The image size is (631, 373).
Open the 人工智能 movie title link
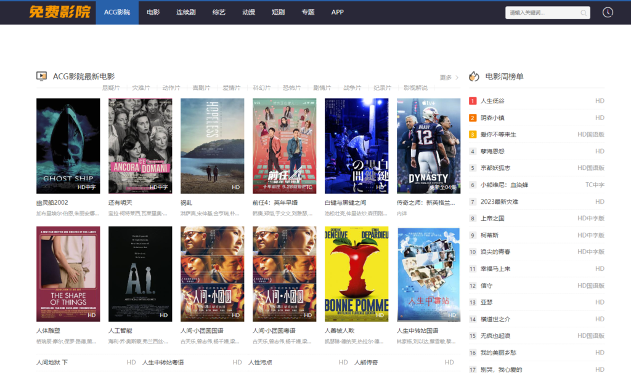coord(120,331)
